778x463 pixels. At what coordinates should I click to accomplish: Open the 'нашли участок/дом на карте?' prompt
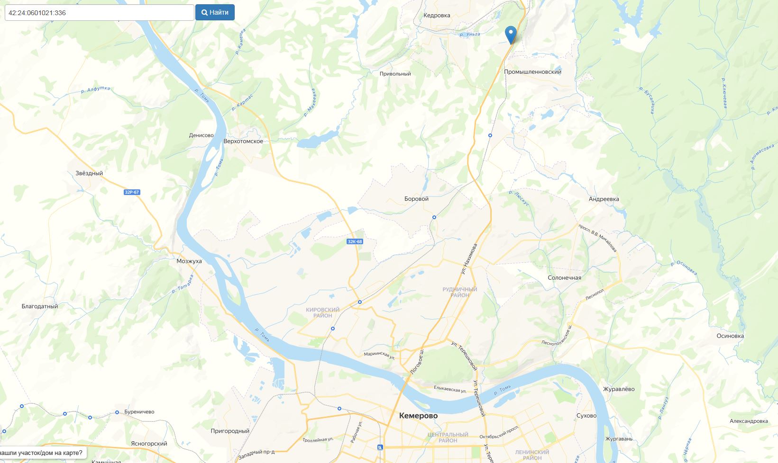coord(42,453)
